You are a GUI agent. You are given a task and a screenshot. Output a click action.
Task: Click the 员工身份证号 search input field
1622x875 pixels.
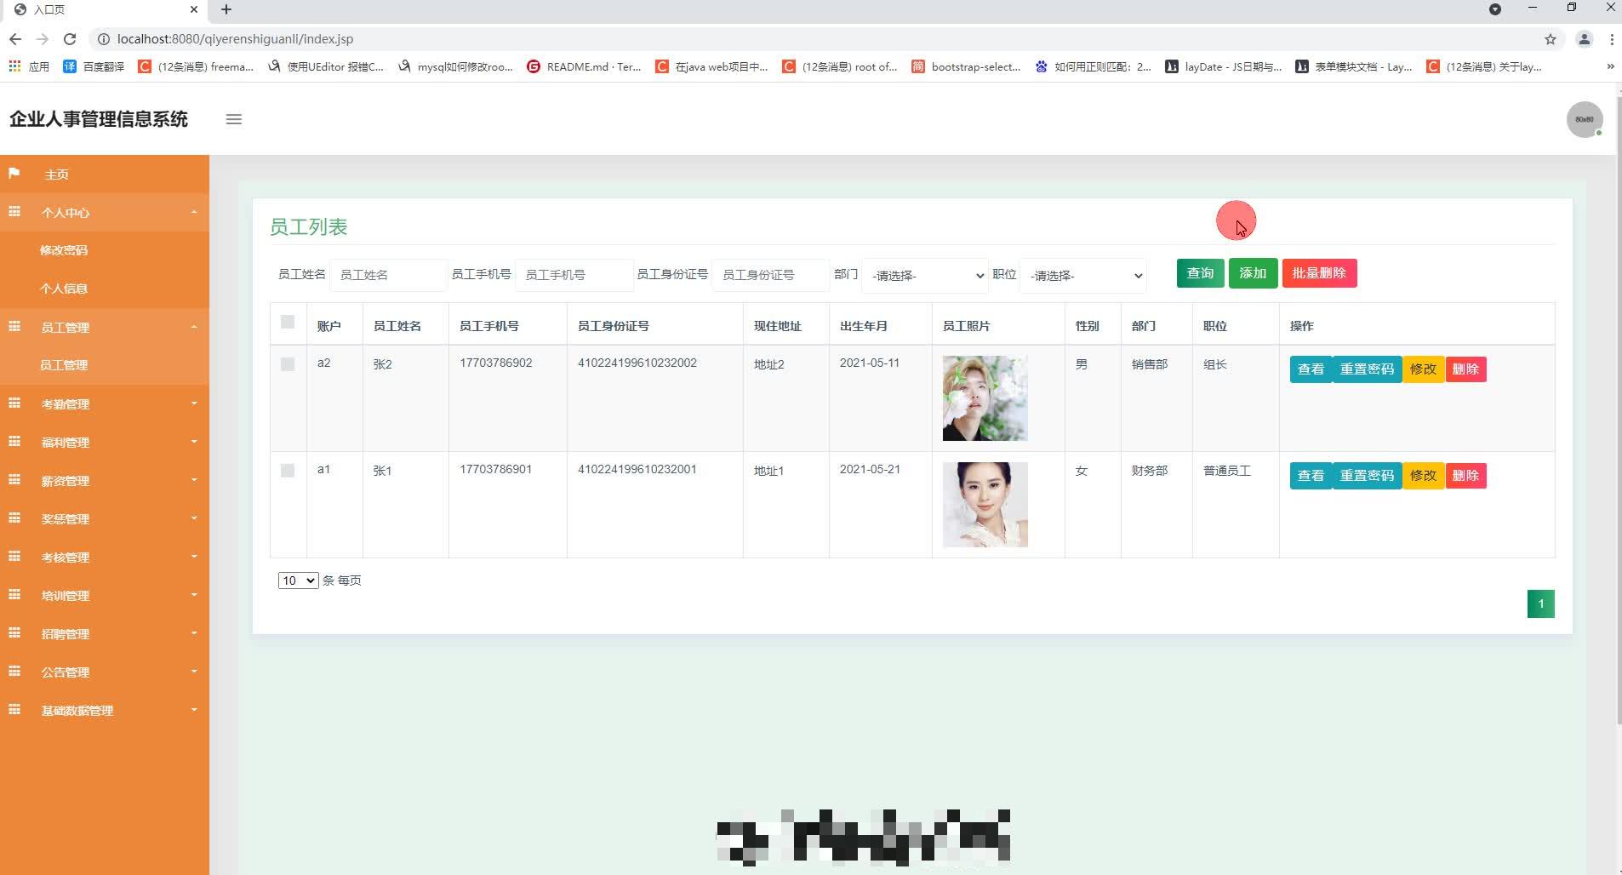click(771, 275)
